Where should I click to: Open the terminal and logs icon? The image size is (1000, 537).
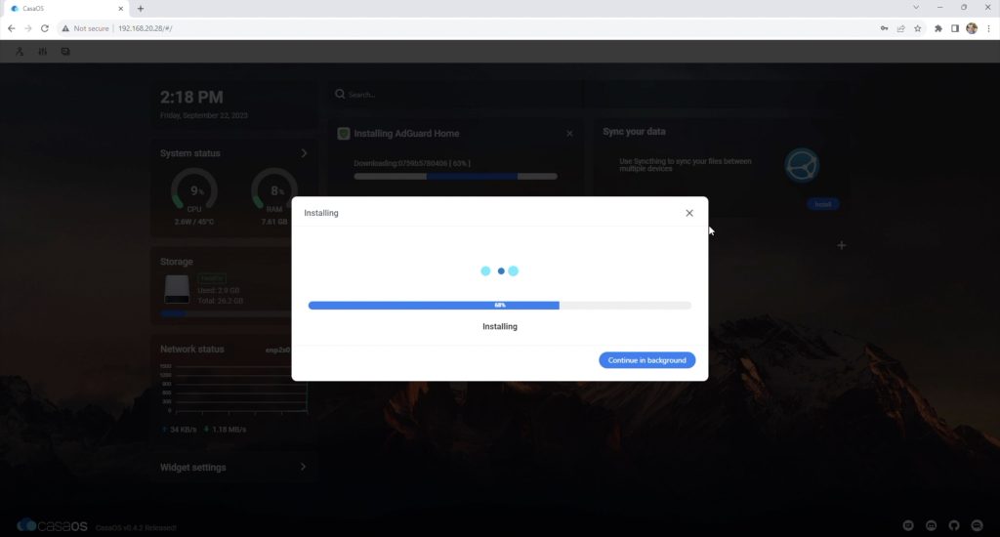click(x=65, y=52)
